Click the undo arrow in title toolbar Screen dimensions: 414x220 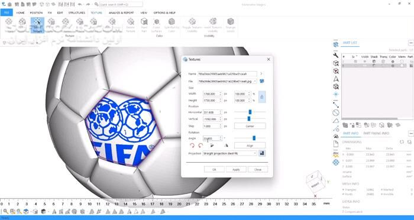[79, 5]
